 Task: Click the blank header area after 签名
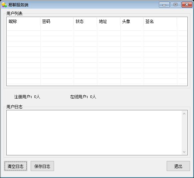[182, 21]
